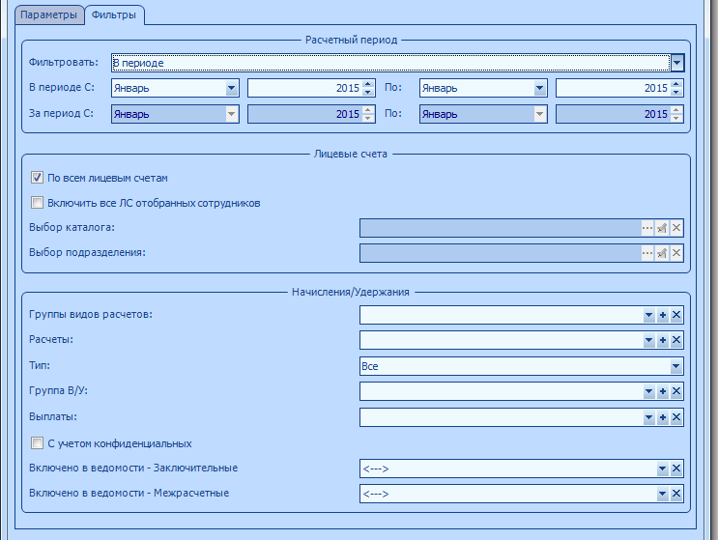Screen dimensions: 718x540
Task: Clear the Выбор каталога field
Action: pos(676,228)
